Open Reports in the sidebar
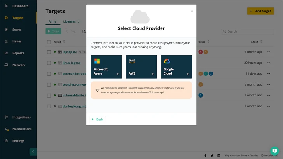Viewport: 283px width, 159px height. tap(18, 53)
